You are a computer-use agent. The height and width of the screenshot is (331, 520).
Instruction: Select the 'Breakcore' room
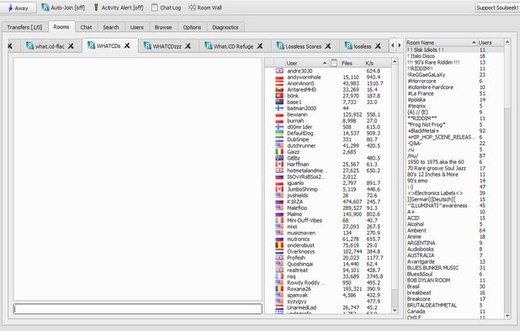coord(455,299)
